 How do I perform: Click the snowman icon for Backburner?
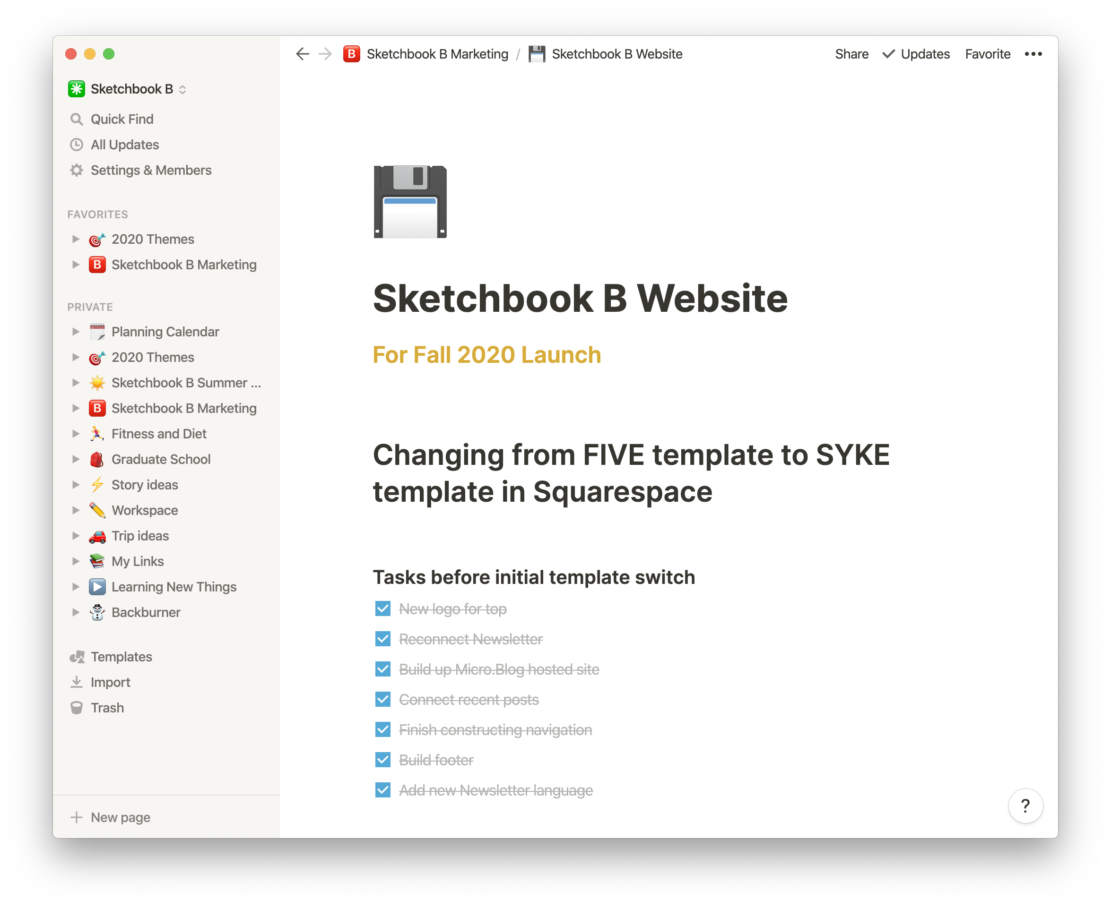[x=97, y=612]
